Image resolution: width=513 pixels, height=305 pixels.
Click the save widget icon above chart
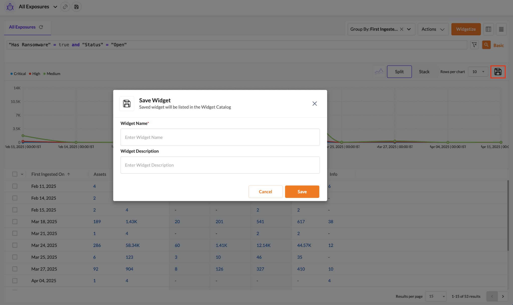tap(498, 72)
